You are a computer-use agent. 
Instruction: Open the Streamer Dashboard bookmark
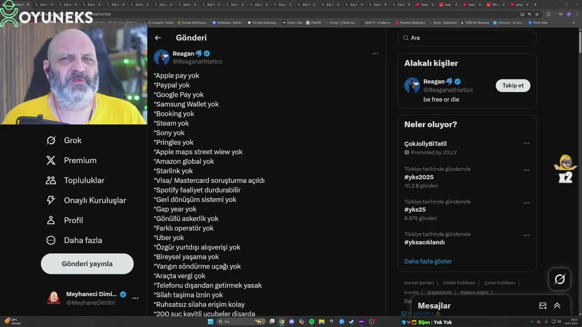(x=410, y=22)
